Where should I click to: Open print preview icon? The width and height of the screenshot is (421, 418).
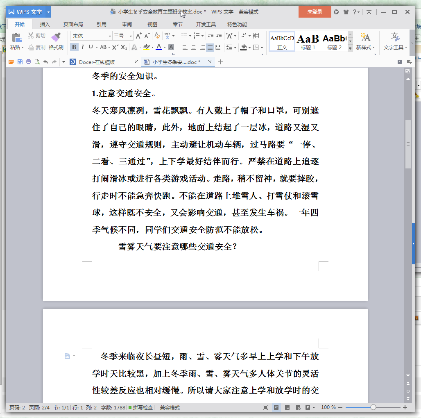click(x=37, y=62)
